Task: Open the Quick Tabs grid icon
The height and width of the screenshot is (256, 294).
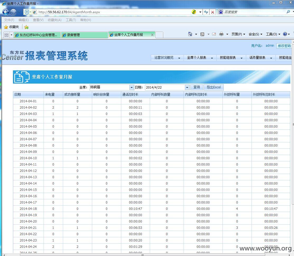Action: pyautogui.click(x=6, y=35)
